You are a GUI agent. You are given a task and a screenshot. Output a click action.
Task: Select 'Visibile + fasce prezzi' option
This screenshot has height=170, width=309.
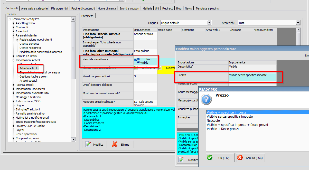(x=223, y=129)
